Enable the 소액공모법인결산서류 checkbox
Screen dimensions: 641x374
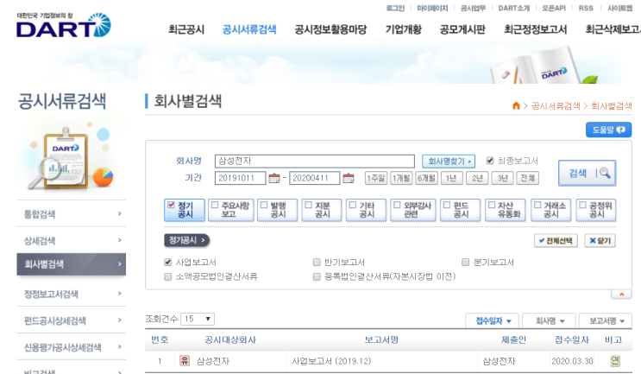click(x=167, y=276)
